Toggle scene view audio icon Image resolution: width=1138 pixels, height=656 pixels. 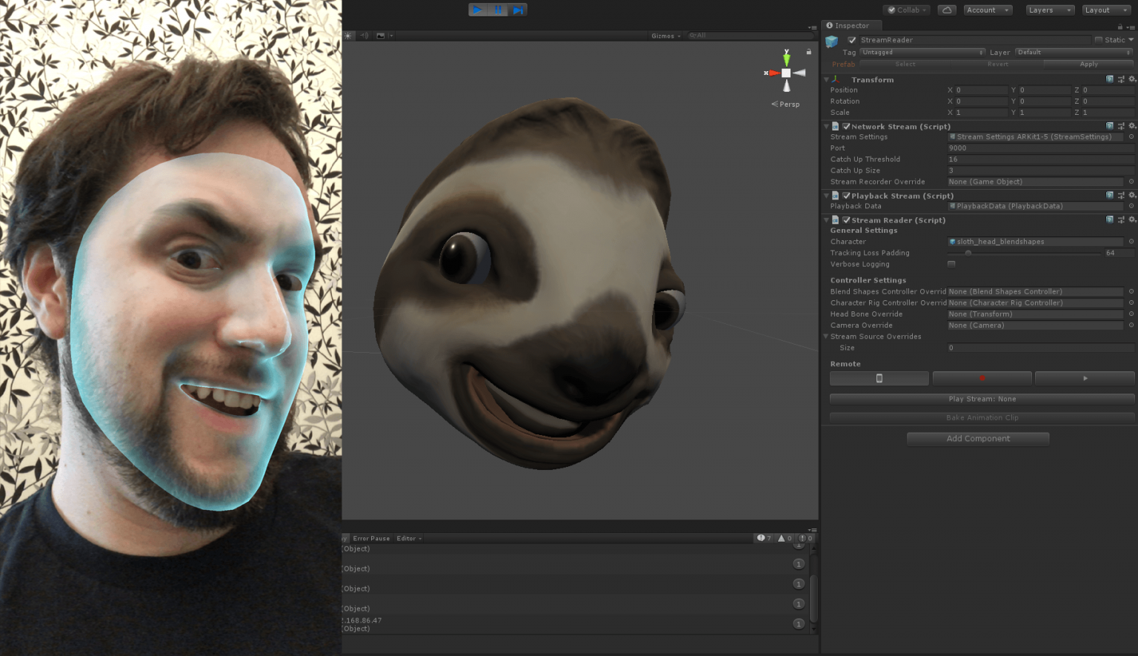point(363,35)
